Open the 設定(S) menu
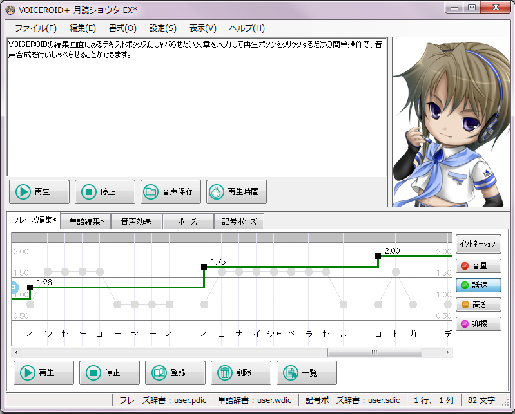Screen dimensions: 515x414 click(x=163, y=28)
